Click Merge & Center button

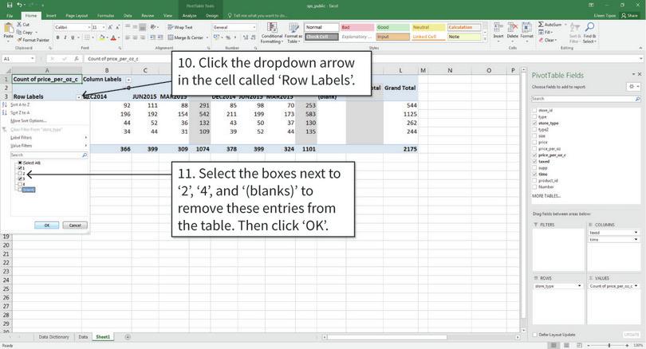tap(186, 37)
